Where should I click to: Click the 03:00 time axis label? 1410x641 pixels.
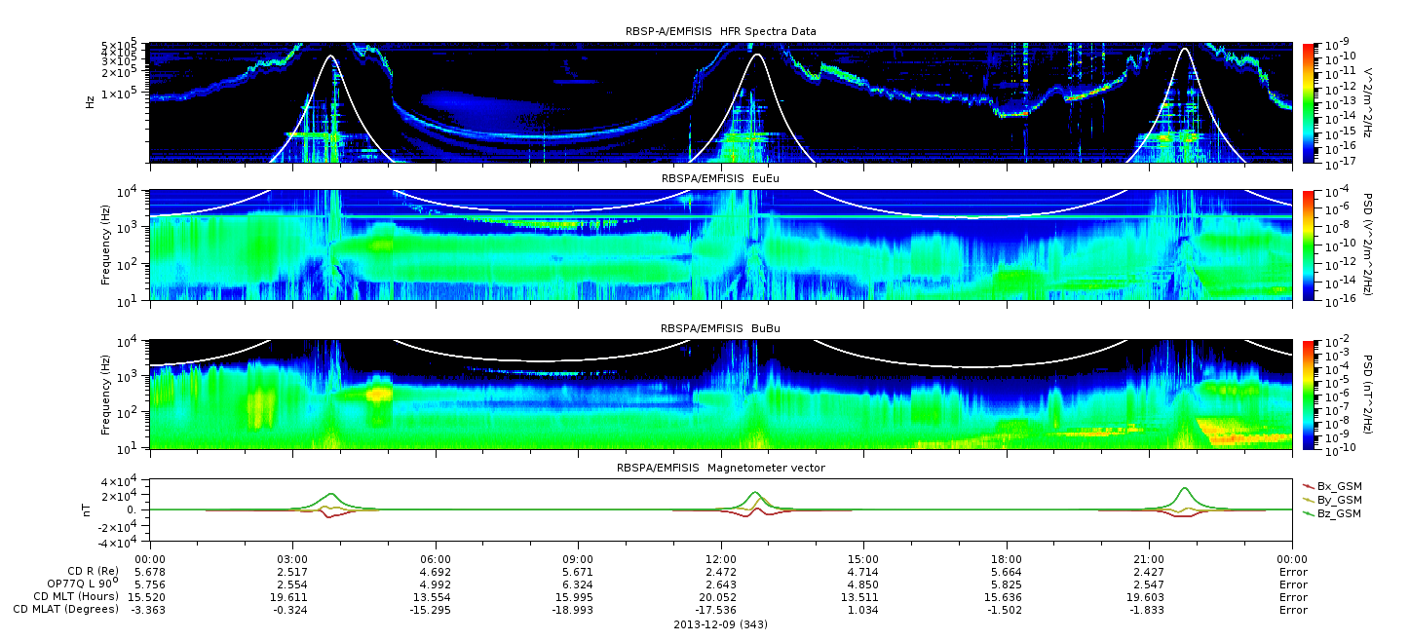(x=292, y=558)
